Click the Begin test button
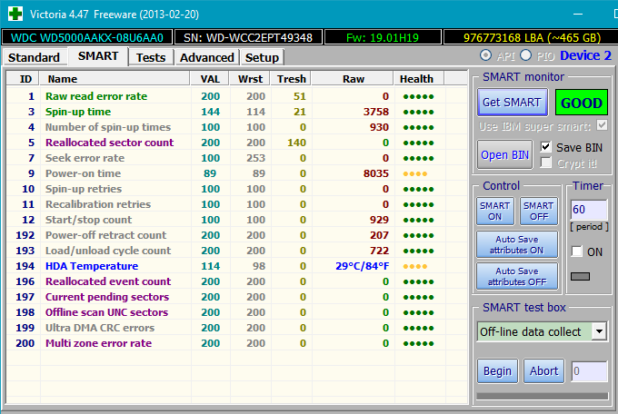 tap(497, 370)
